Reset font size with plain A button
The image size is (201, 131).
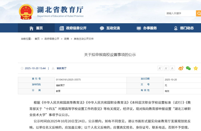[172, 68]
